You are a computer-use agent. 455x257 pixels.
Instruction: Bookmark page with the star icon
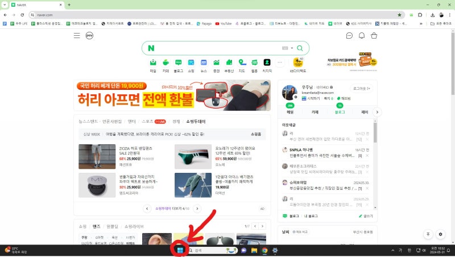pyautogui.click(x=400, y=15)
